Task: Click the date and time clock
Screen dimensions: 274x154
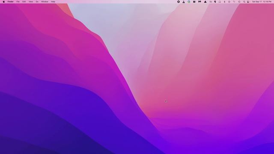Action: tap(262, 2)
